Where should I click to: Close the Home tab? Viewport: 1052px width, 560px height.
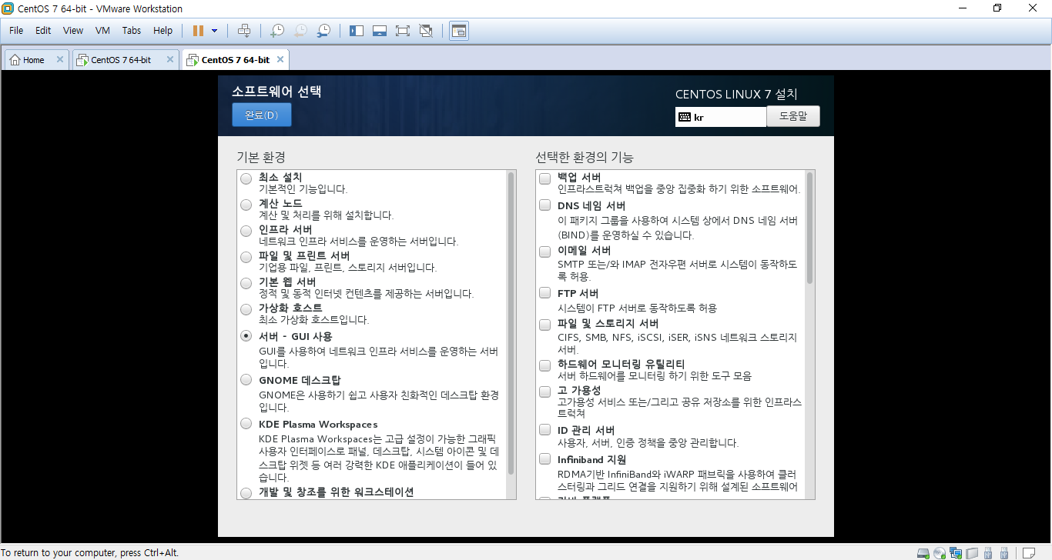pyautogui.click(x=60, y=59)
